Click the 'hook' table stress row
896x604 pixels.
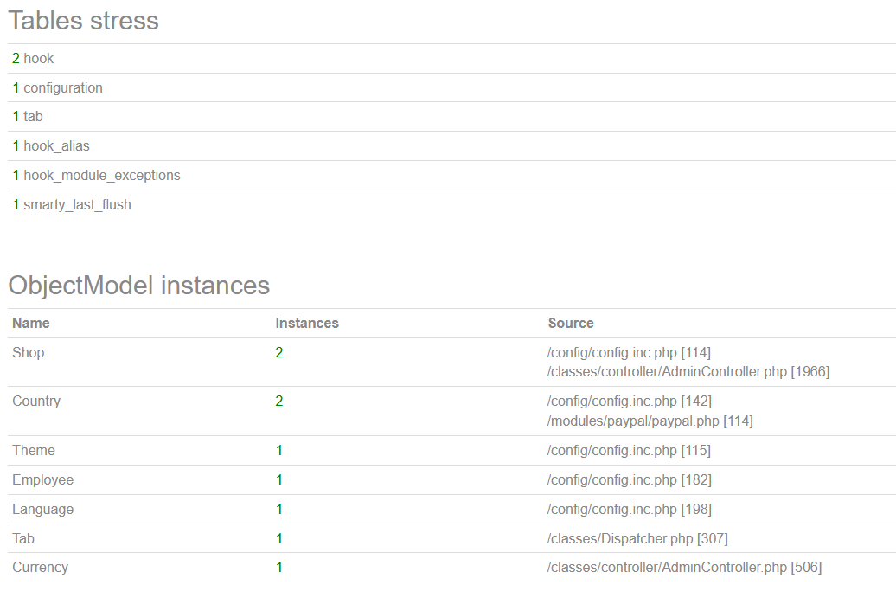pos(38,59)
